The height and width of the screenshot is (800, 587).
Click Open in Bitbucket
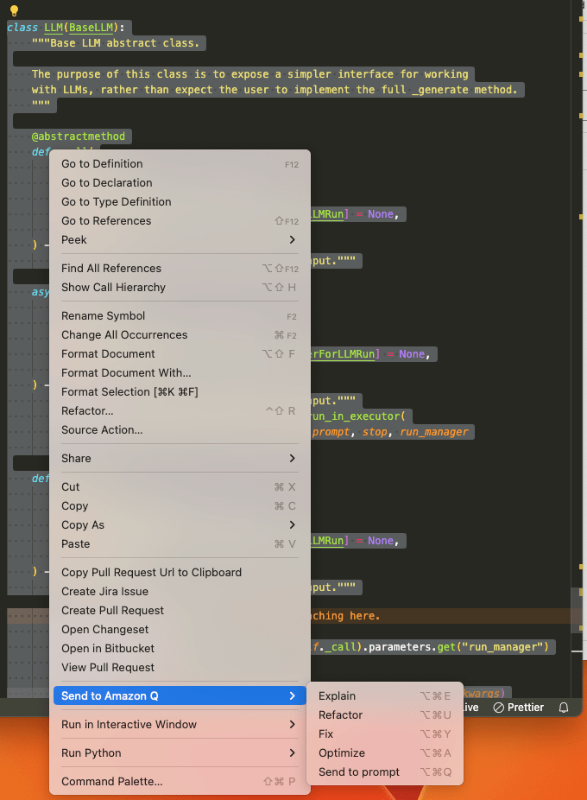pos(107,648)
